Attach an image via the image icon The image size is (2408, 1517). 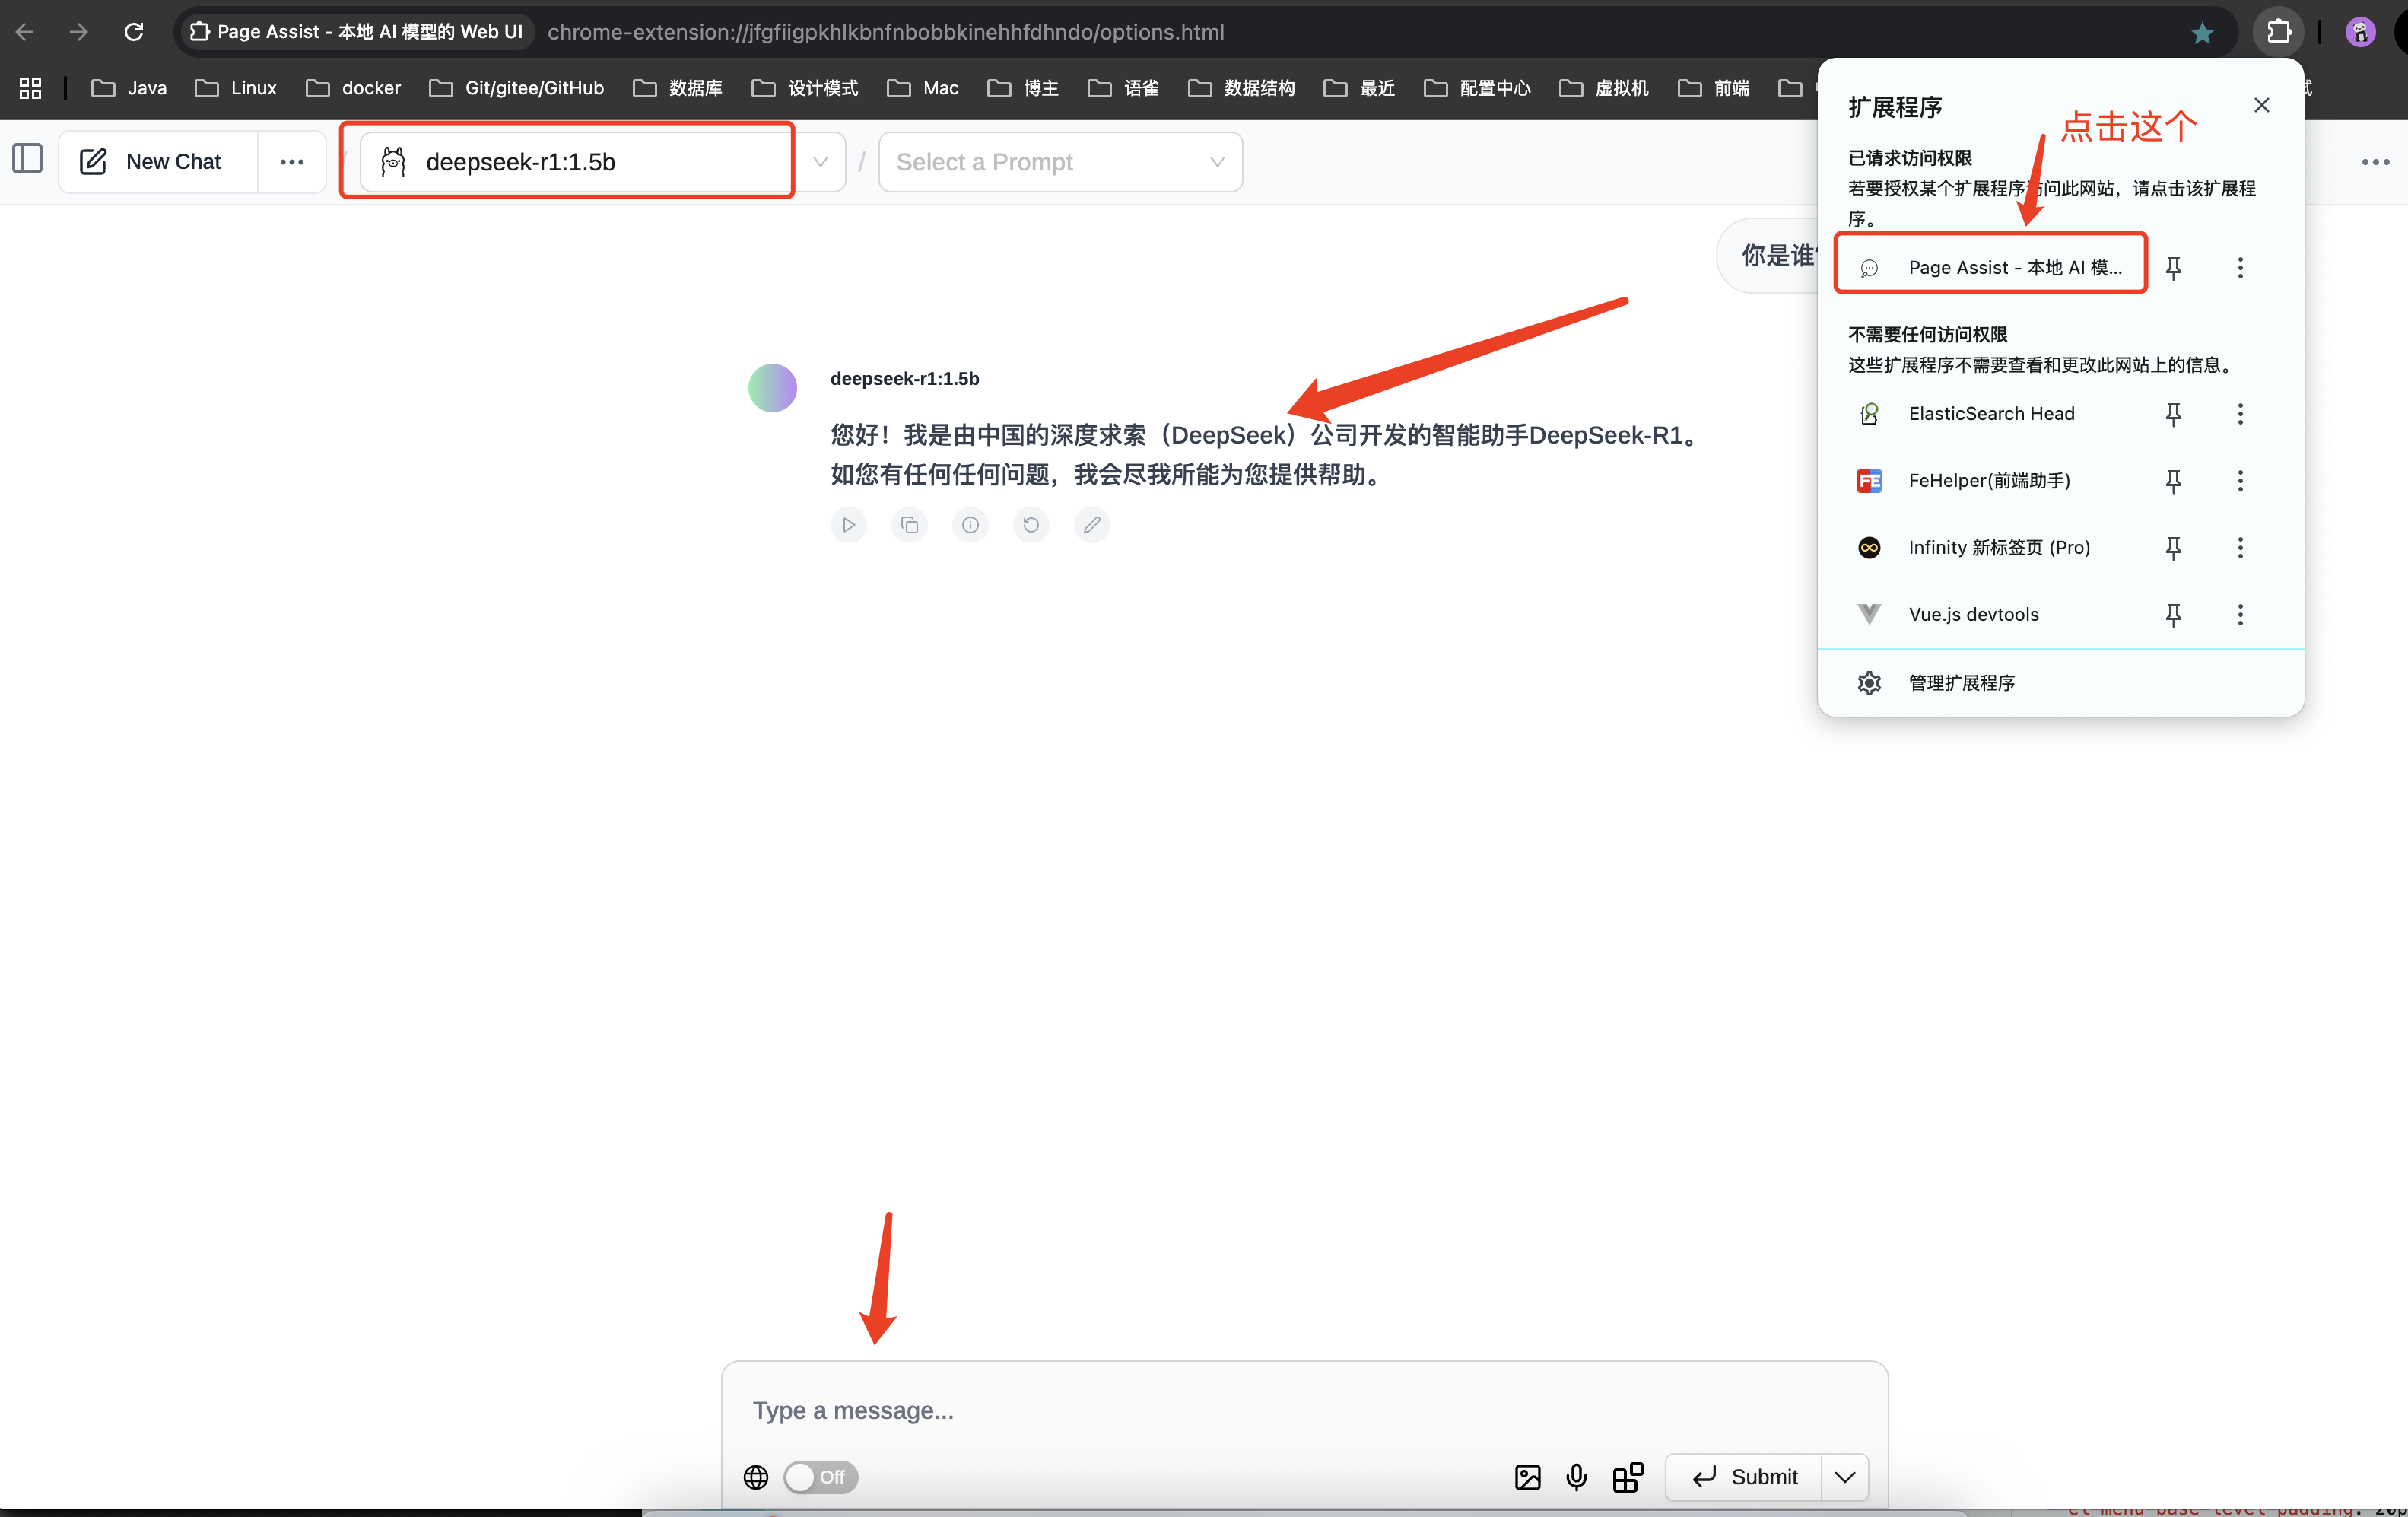point(1527,1477)
